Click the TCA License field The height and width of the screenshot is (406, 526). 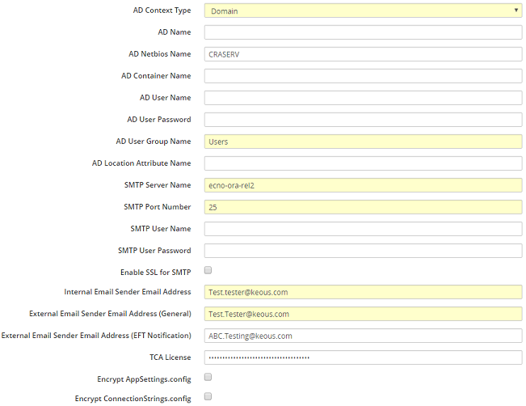point(363,357)
